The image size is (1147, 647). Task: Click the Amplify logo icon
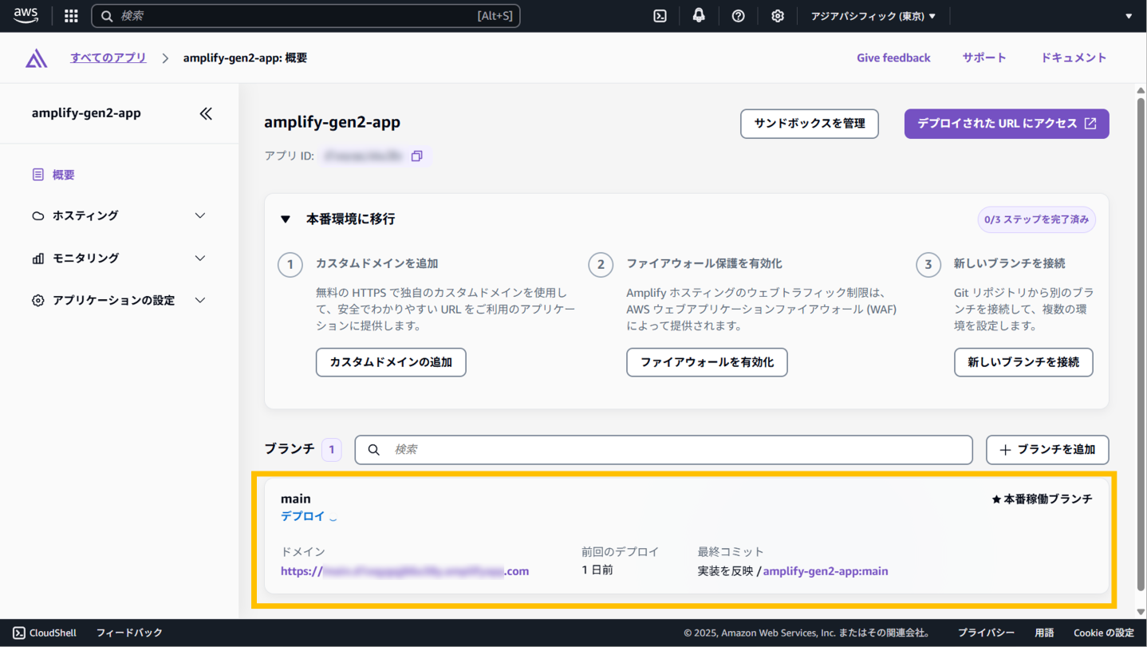click(x=36, y=58)
